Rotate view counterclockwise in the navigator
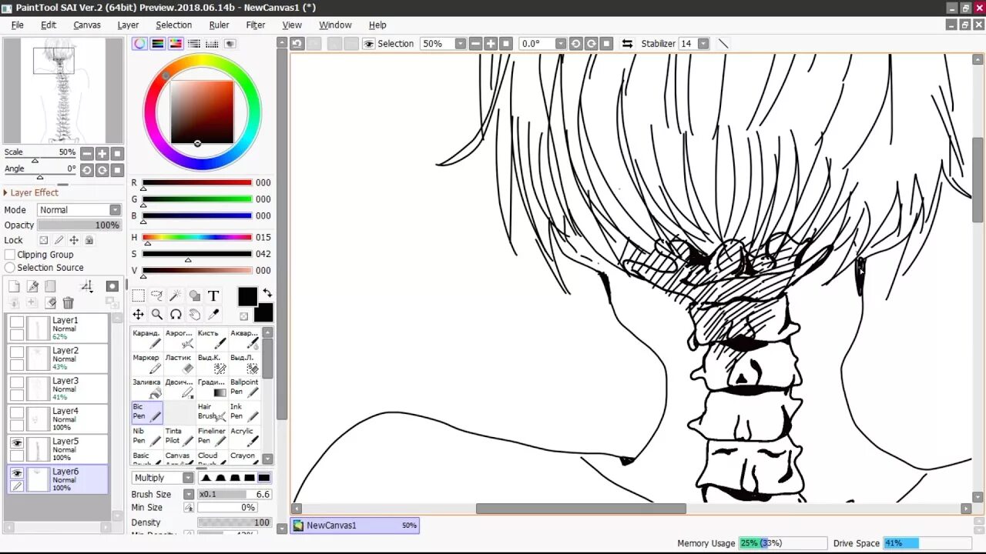 click(87, 170)
